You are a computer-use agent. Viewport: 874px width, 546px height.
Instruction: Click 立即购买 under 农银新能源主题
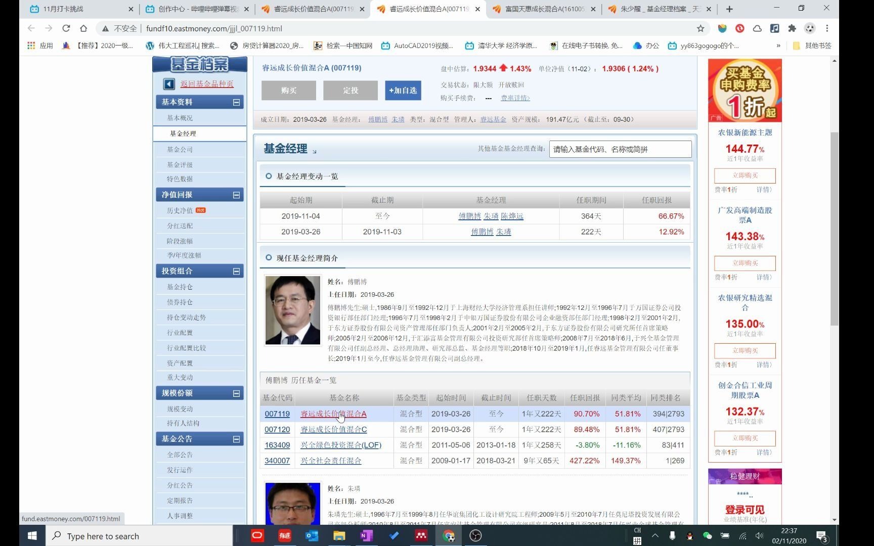click(745, 175)
